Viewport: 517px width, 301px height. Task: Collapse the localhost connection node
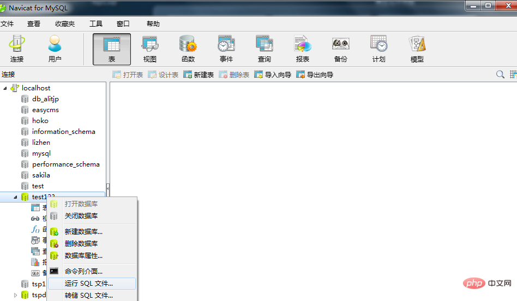coord(5,88)
